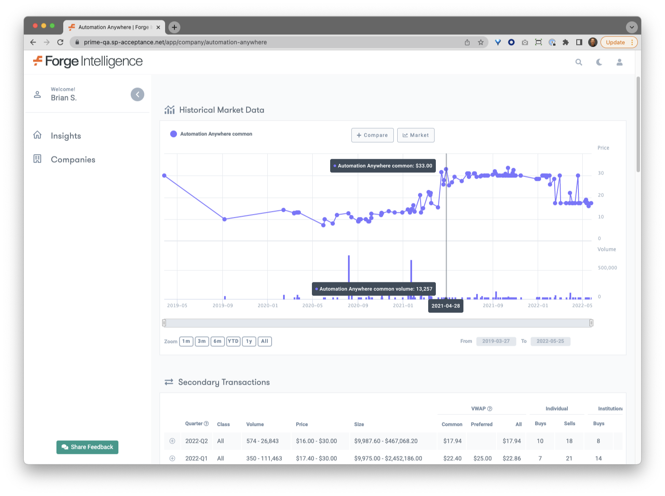Click the Compare button above the chart
The height and width of the screenshot is (496, 665).
tap(372, 135)
